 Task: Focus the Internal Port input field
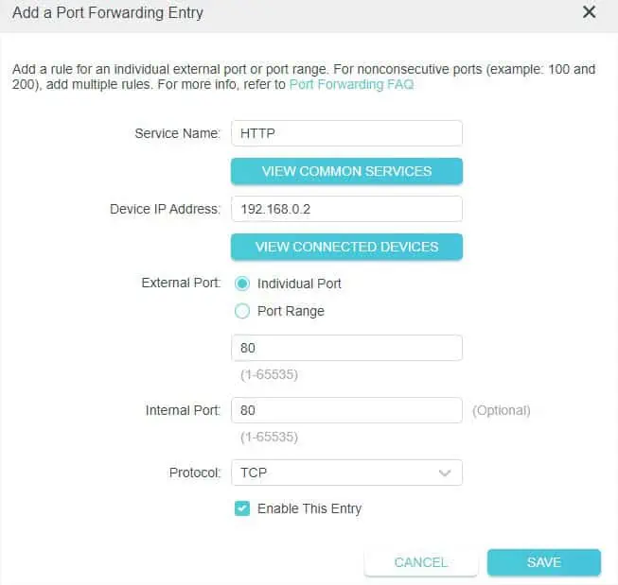point(346,410)
